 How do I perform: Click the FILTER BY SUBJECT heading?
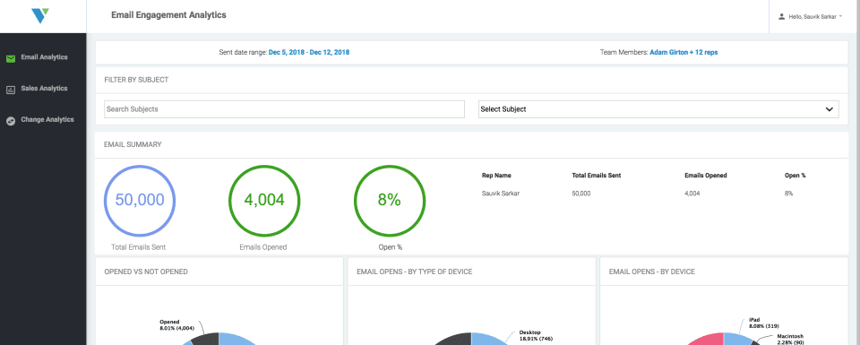(136, 80)
